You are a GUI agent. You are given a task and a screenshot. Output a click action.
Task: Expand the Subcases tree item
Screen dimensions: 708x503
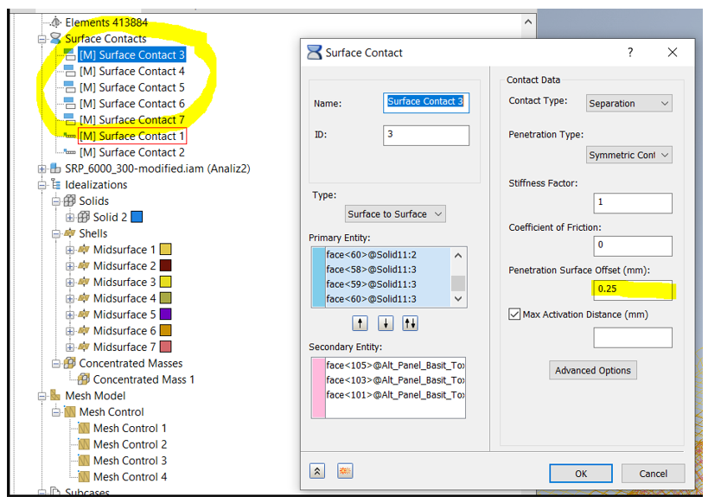[41, 493]
